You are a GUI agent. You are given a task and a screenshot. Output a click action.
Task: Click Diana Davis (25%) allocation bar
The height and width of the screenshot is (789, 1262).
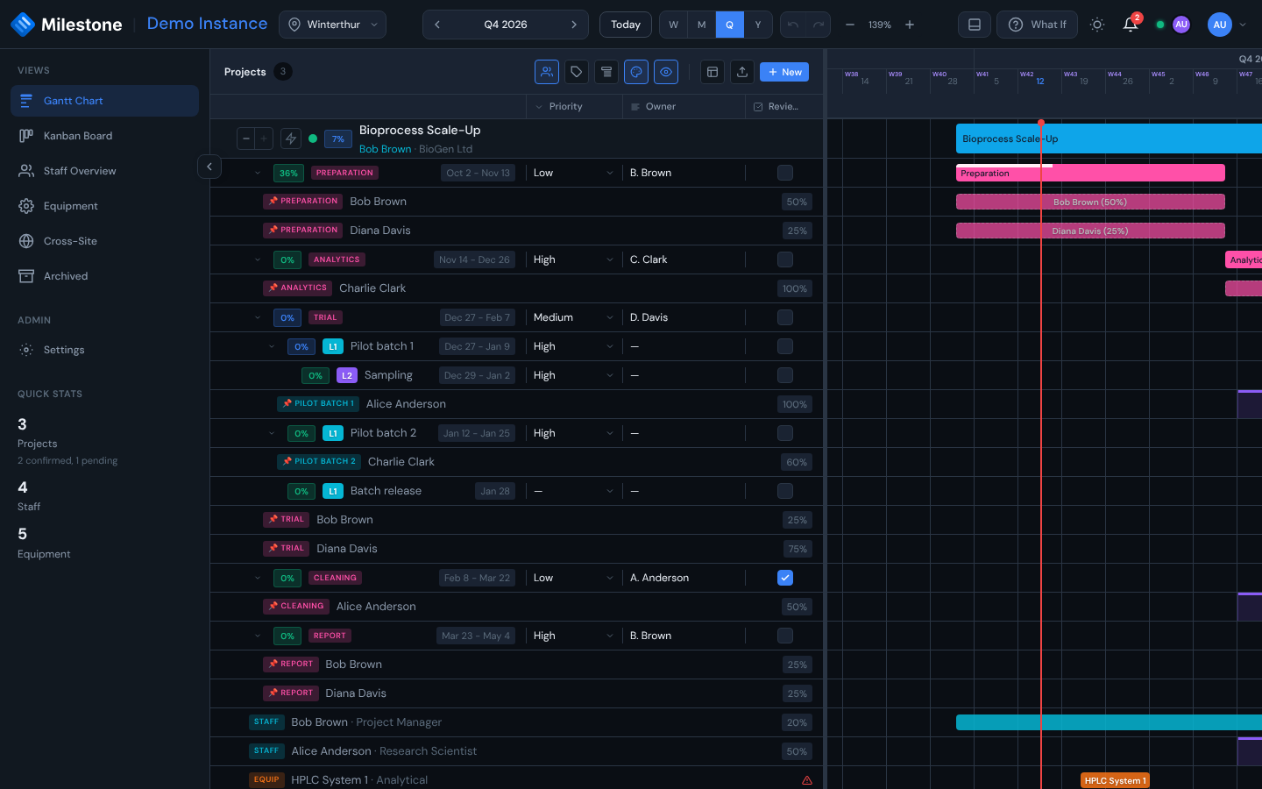coord(1090,231)
